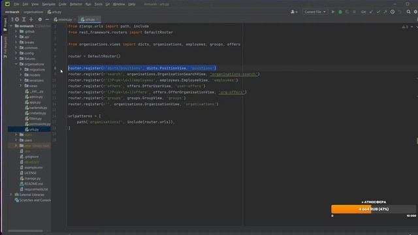This screenshot has height=235, width=418.
Task: Select apps.py in project tree
Action: [x=33, y=102]
